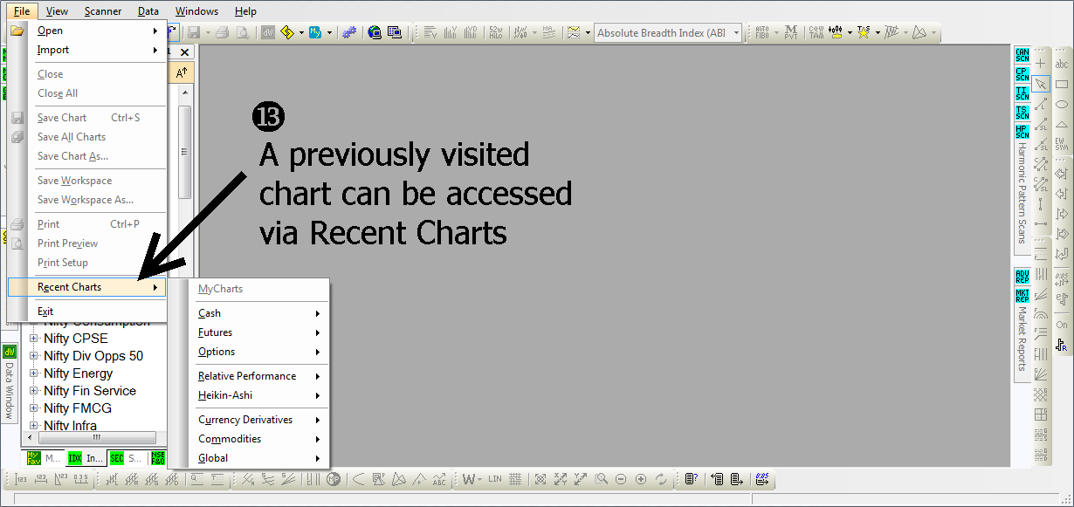Image resolution: width=1074 pixels, height=507 pixels.
Task: Select the triangle drawing tool
Action: point(1062,125)
